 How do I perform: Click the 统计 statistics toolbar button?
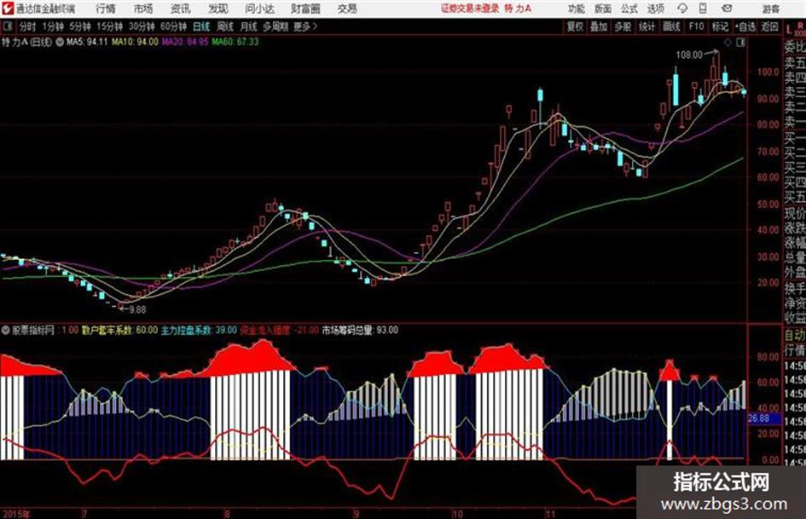647,26
